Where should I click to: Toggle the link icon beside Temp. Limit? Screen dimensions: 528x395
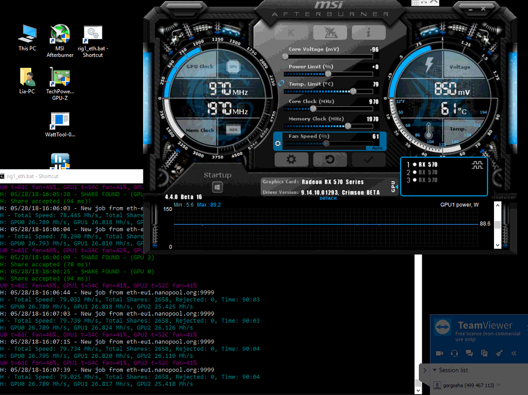coord(281,83)
